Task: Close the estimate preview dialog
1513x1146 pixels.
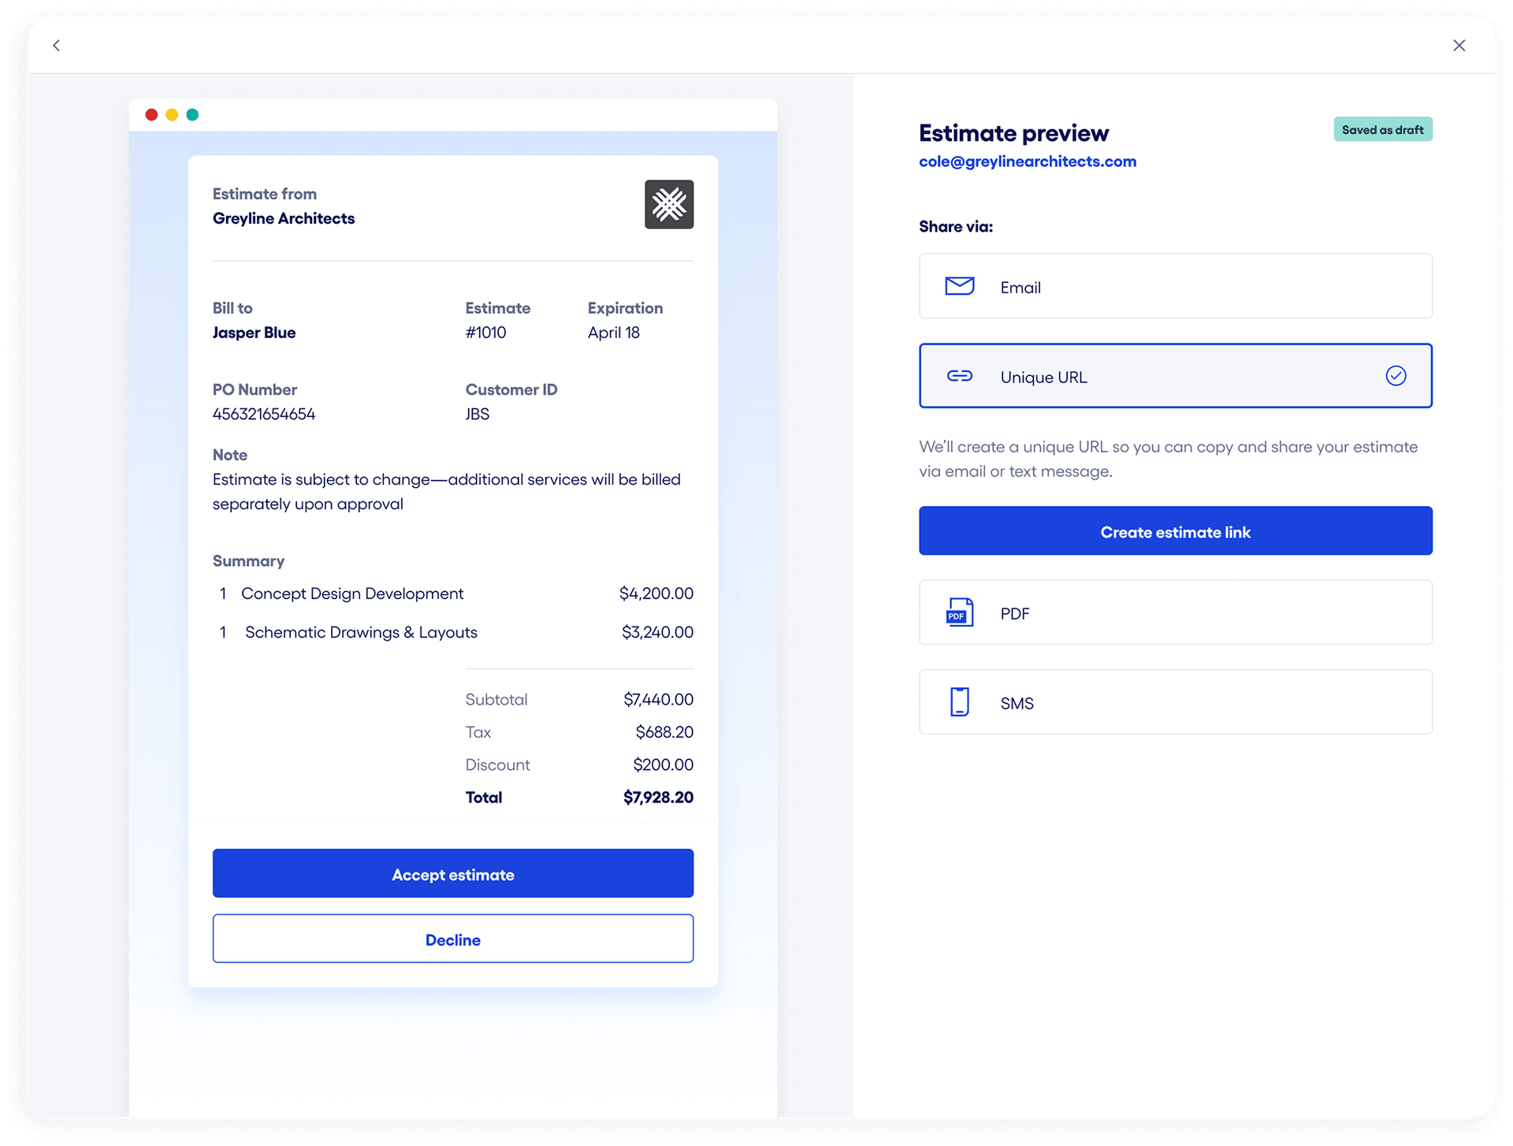Action: [x=1459, y=46]
